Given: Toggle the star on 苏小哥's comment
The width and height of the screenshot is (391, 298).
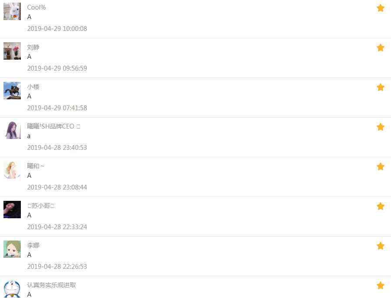Looking at the screenshot, I should click(380, 206).
